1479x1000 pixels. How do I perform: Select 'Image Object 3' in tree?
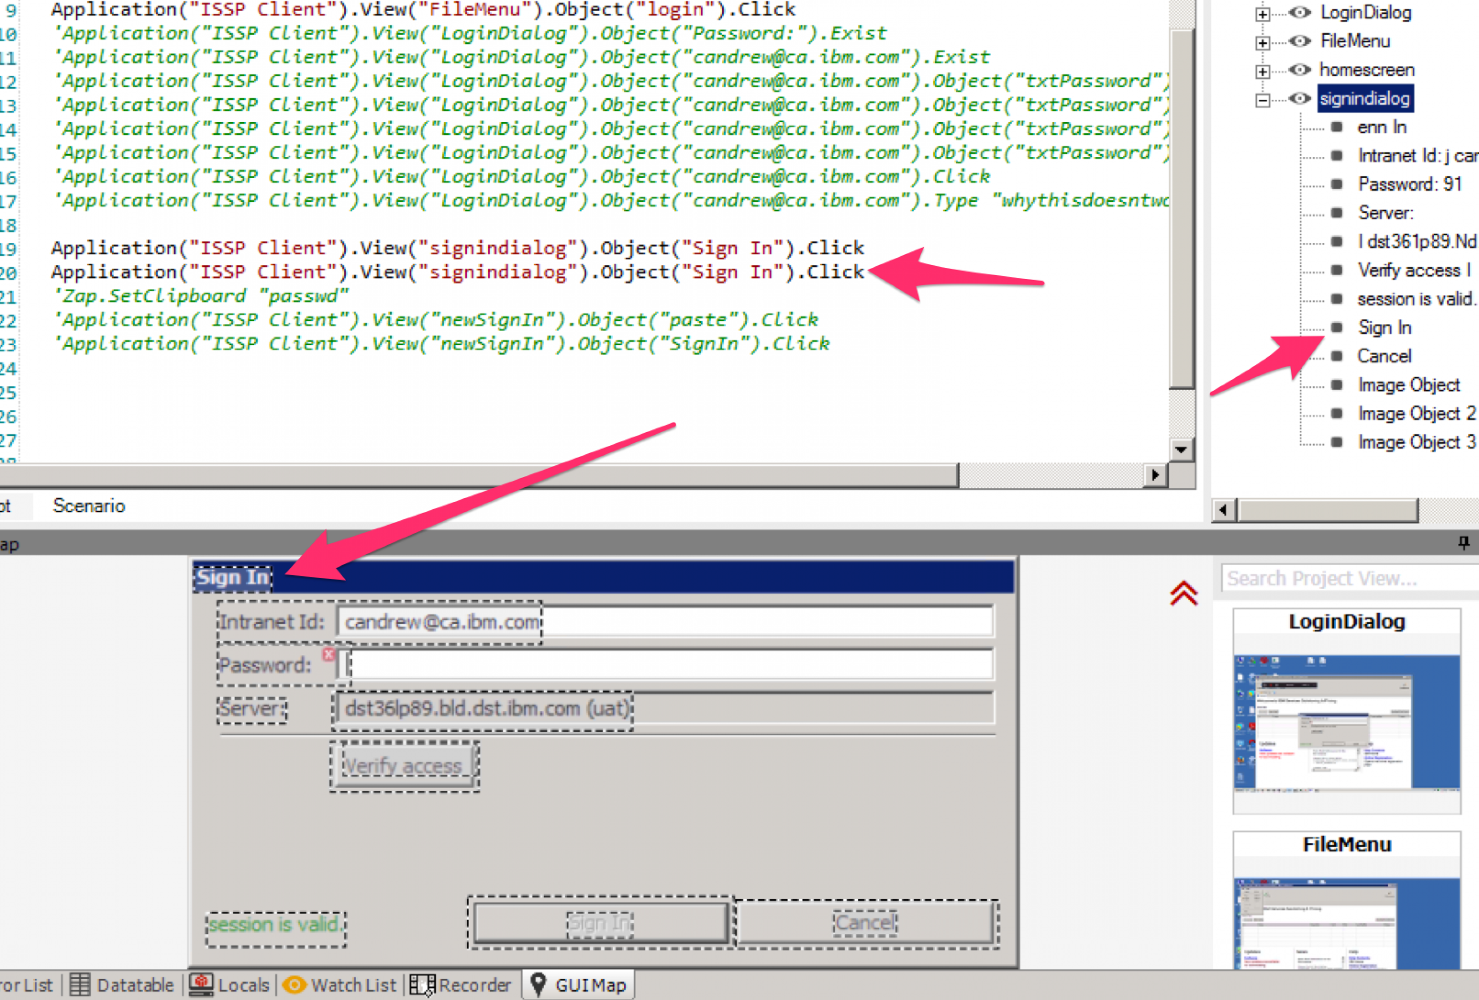point(1417,442)
